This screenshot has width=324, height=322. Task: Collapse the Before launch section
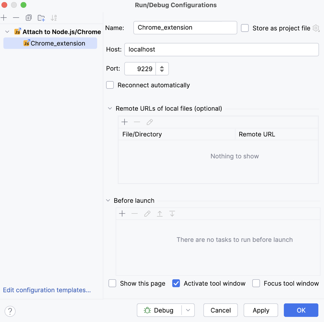[108, 200]
